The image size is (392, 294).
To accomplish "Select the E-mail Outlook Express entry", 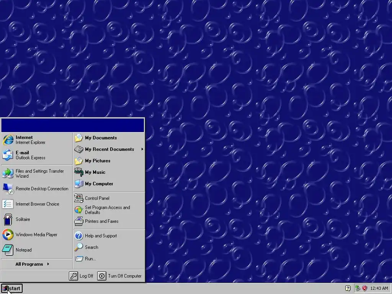I will 36,155.
